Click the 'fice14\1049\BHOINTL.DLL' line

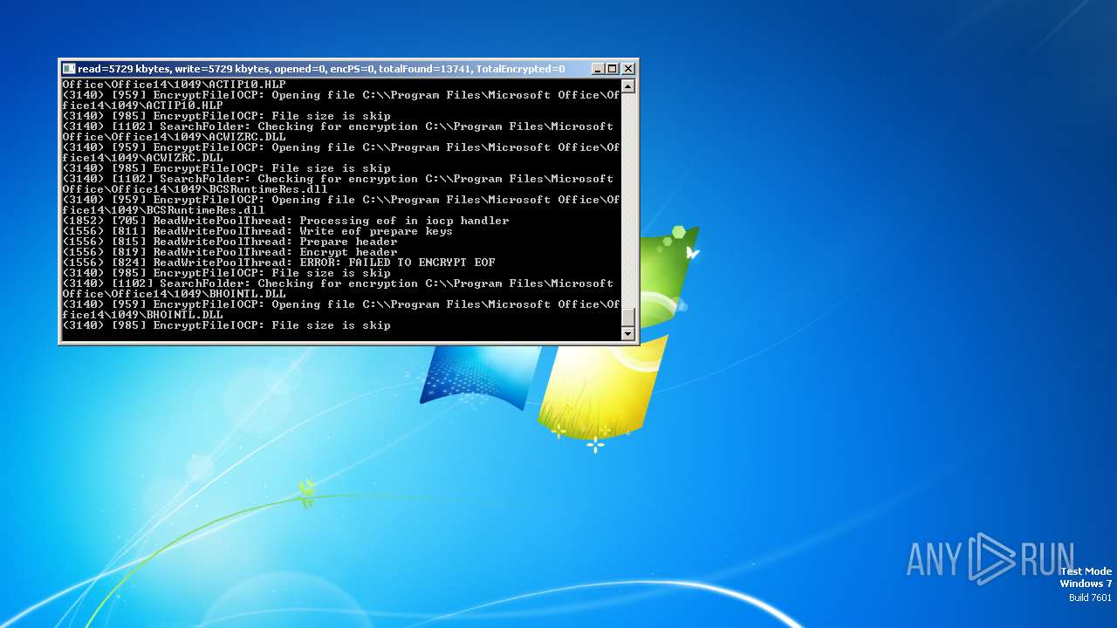click(143, 315)
